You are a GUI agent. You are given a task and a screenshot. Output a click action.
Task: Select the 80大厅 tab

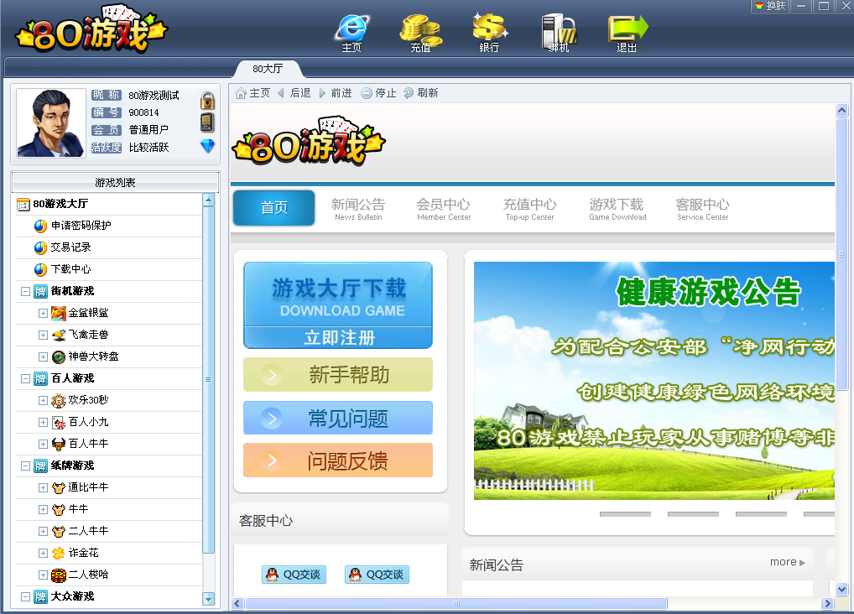268,69
